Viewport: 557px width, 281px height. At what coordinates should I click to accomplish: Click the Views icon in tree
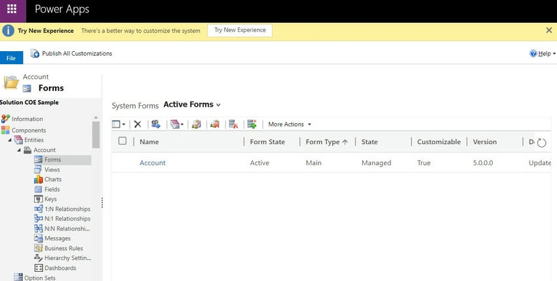tap(38, 170)
